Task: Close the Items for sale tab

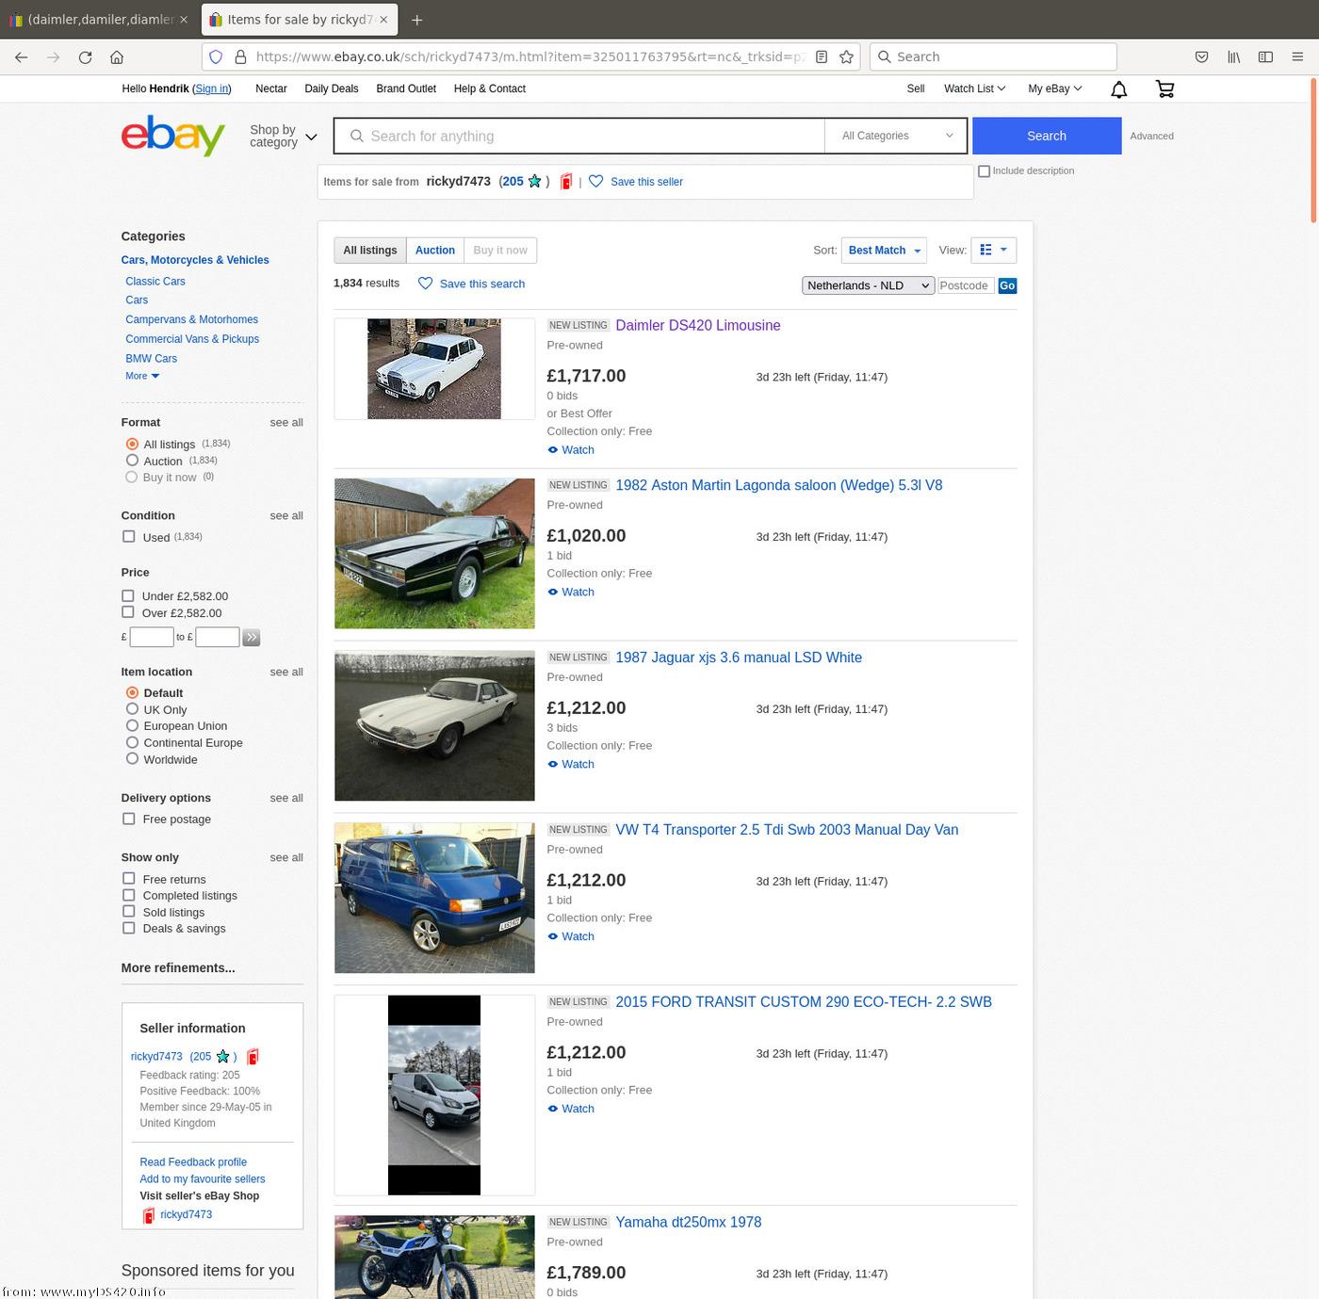Action: click(x=383, y=19)
